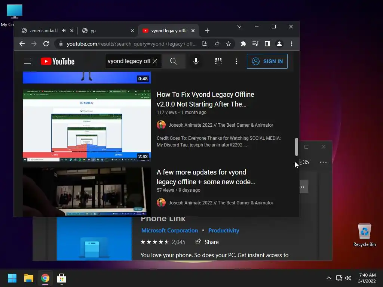The image size is (383, 287).
Task: Open volume tray icon
Action: click(348, 278)
